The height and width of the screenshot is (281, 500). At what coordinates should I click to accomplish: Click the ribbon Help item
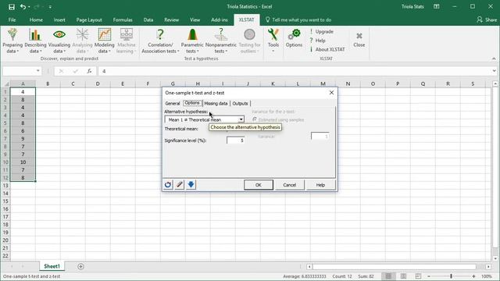[317, 41]
